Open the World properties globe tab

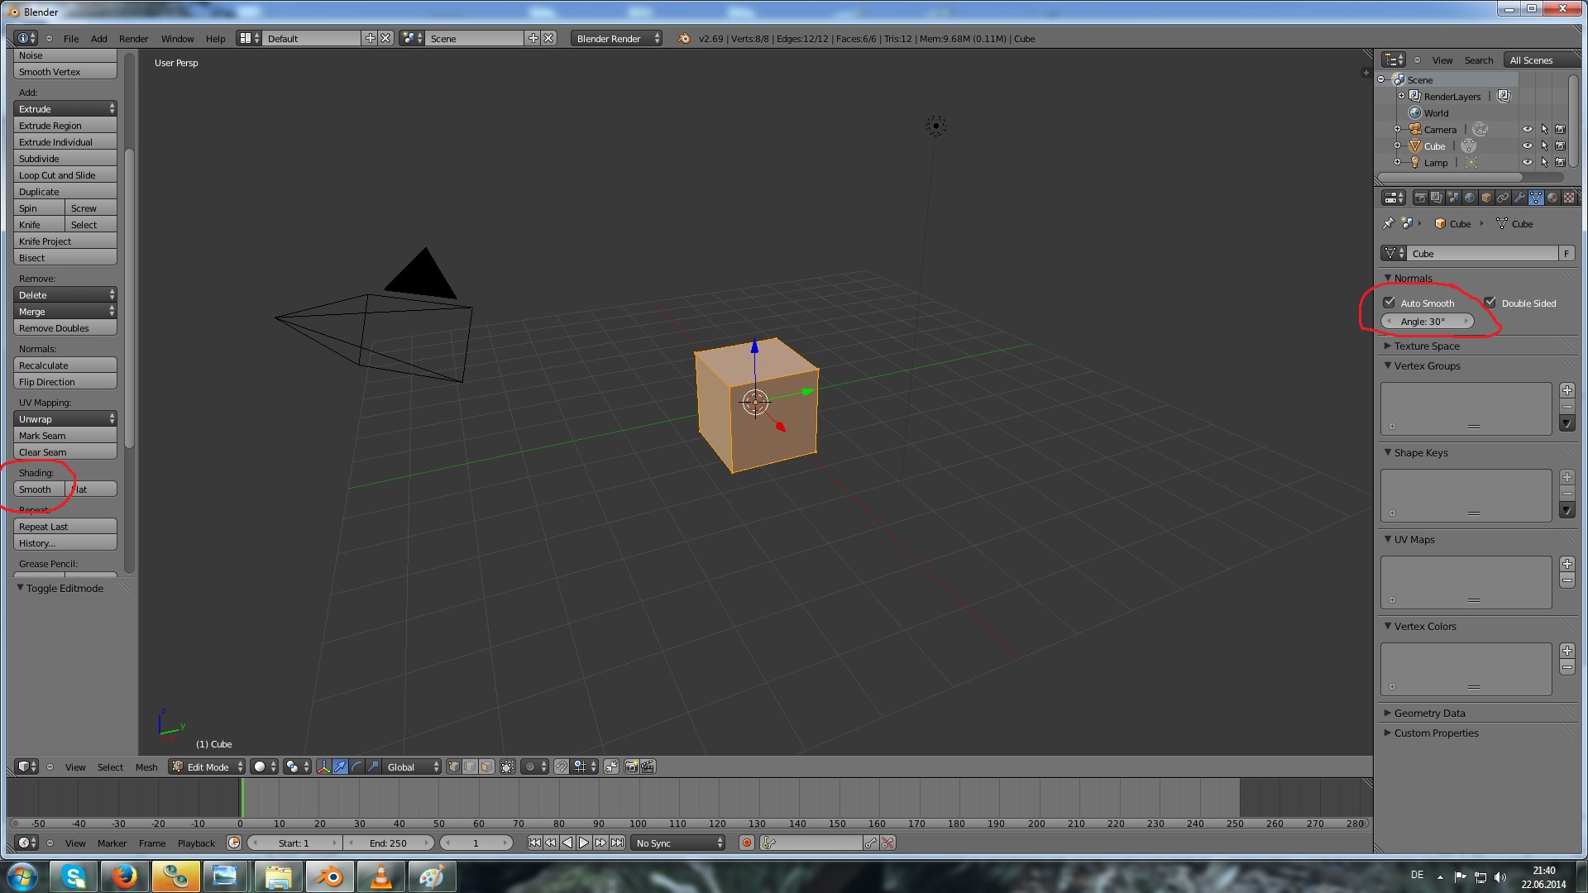[x=1470, y=198]
